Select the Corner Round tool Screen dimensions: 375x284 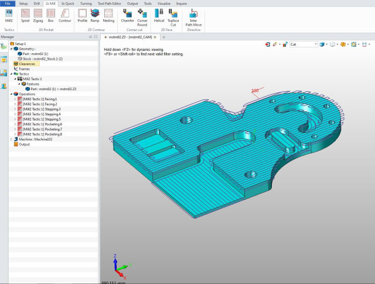pyautogui.click(x=142, y=18)
